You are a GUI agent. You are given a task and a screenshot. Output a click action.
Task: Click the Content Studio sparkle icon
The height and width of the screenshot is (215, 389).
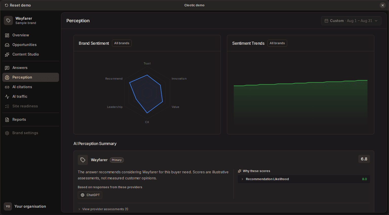pyautogui.click(x=7, y=55)
